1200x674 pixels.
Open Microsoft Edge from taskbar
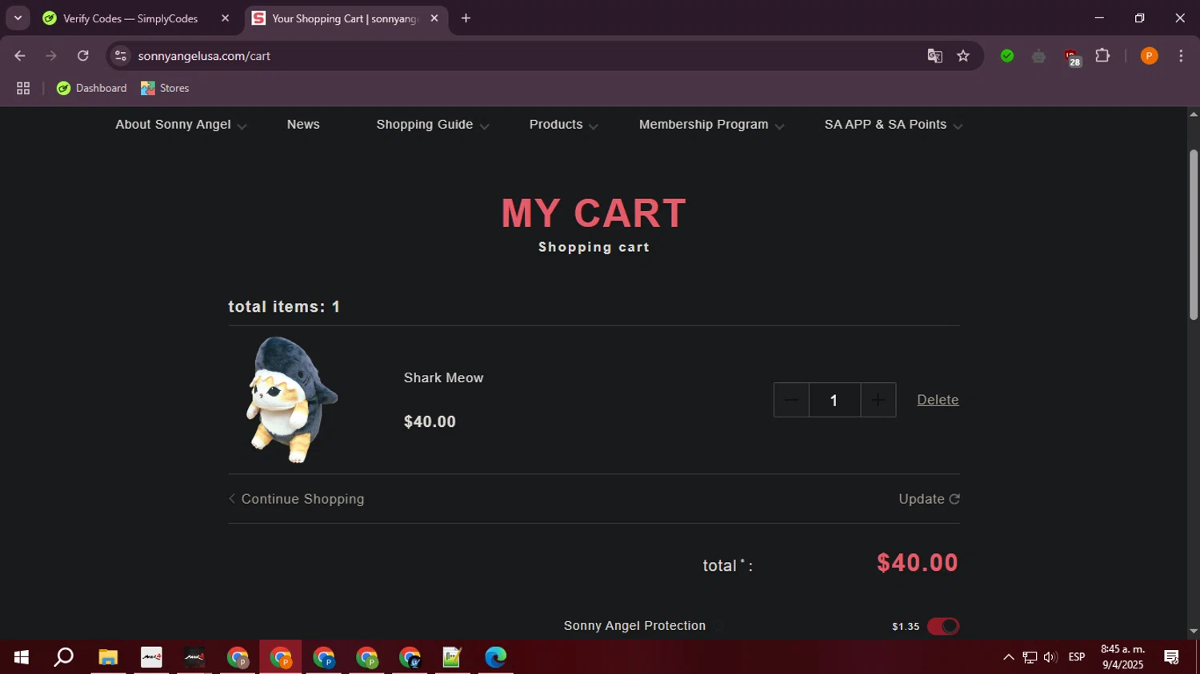coord(495,657)
